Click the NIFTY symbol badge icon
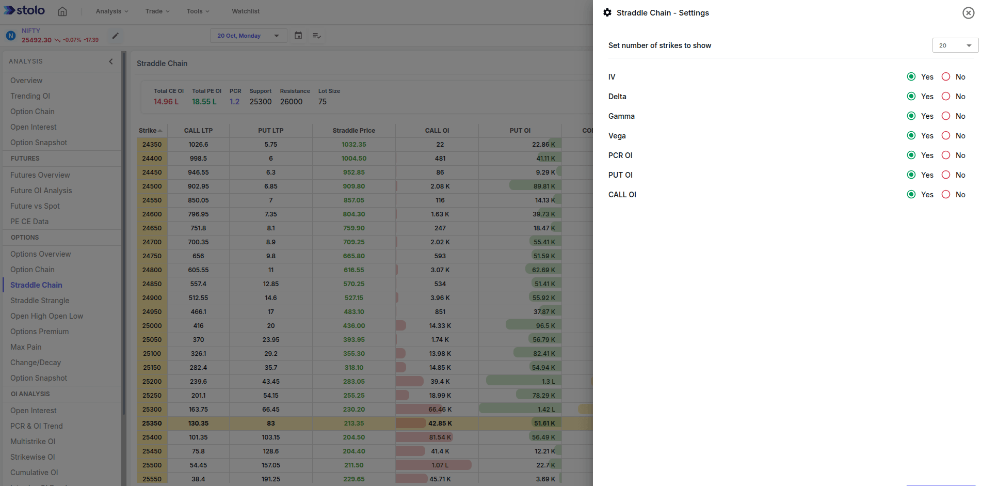 (11, 36)
